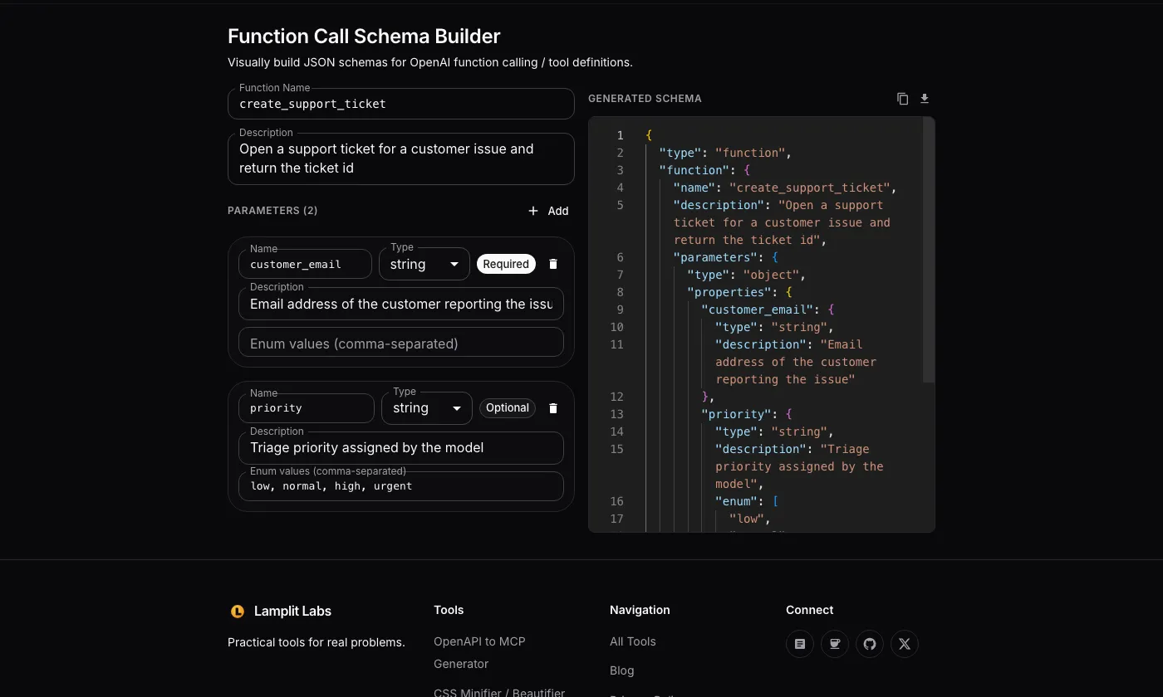Click the empty Enum values field for customer_email

tap(401, 343)
